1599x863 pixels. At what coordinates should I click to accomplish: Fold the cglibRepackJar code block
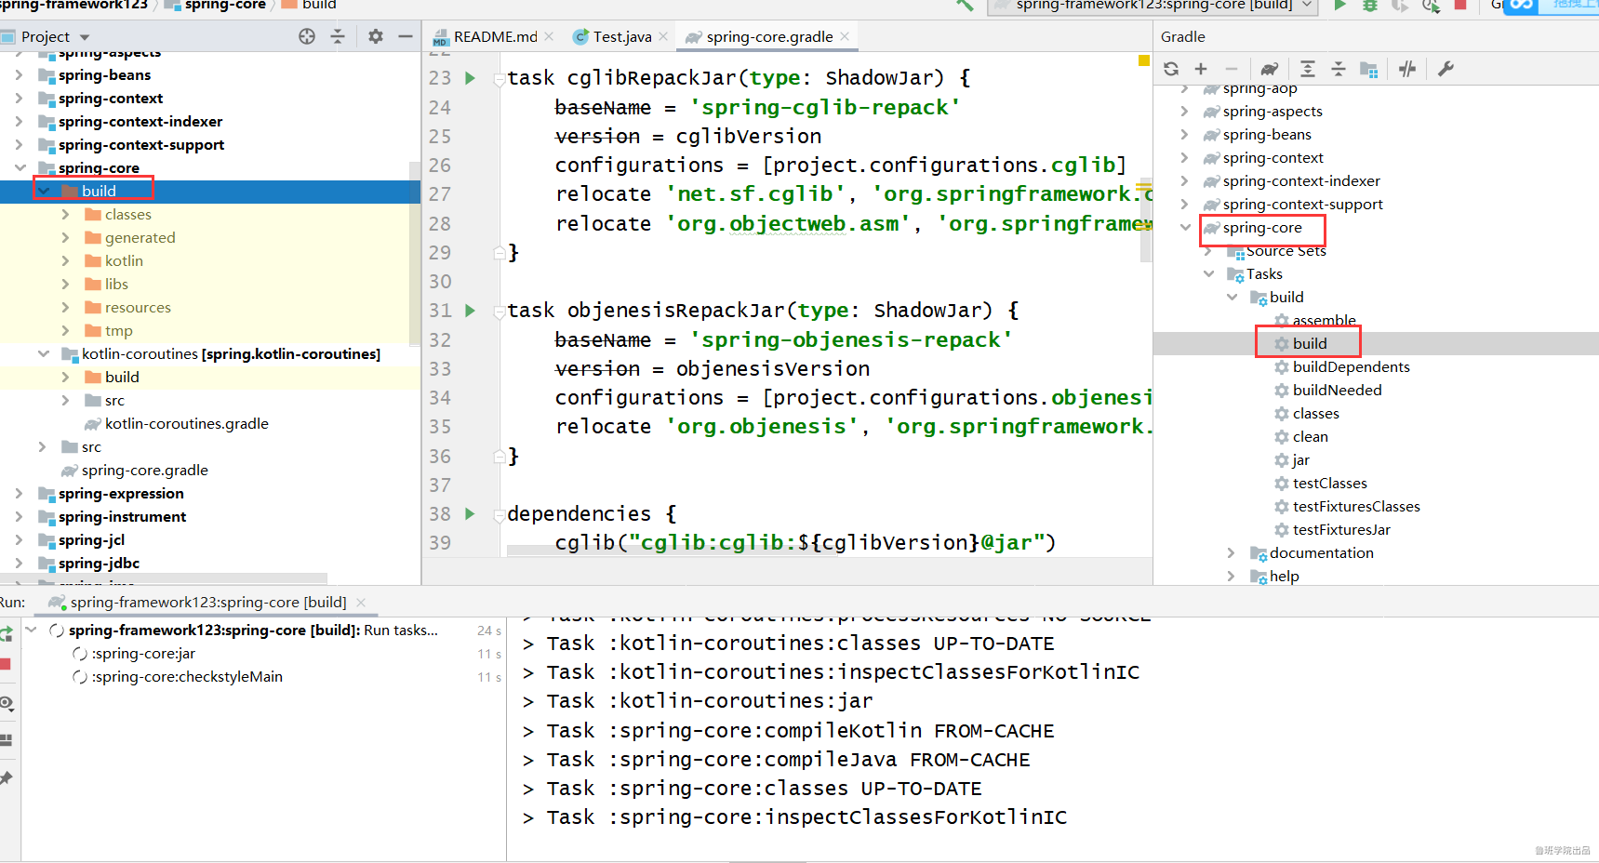500,78
